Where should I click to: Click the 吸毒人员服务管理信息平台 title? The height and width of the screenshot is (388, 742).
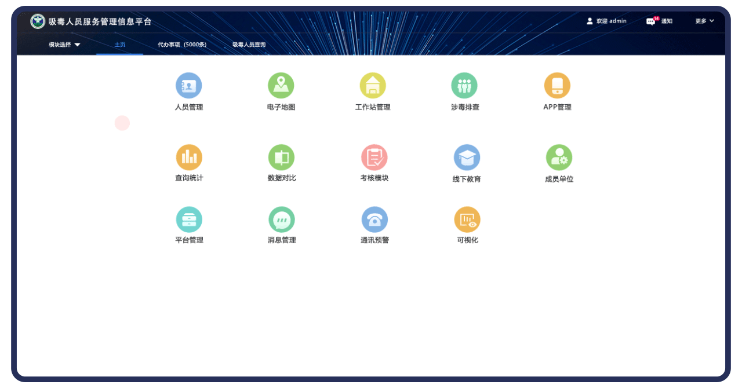pos(100,21)
